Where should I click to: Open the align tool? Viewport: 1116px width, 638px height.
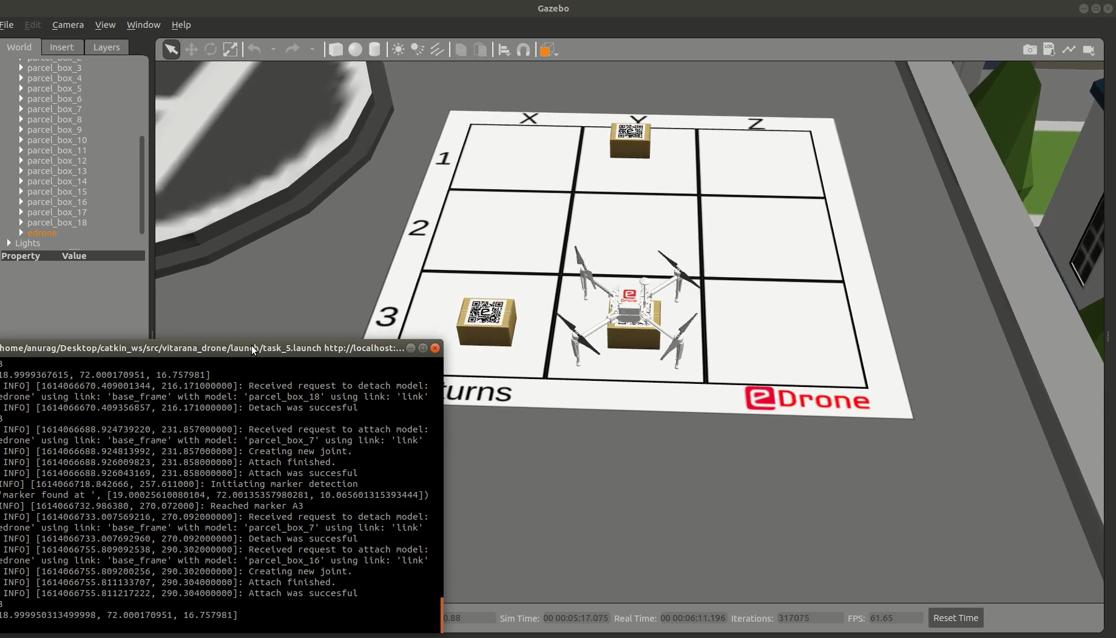(504, 50)
